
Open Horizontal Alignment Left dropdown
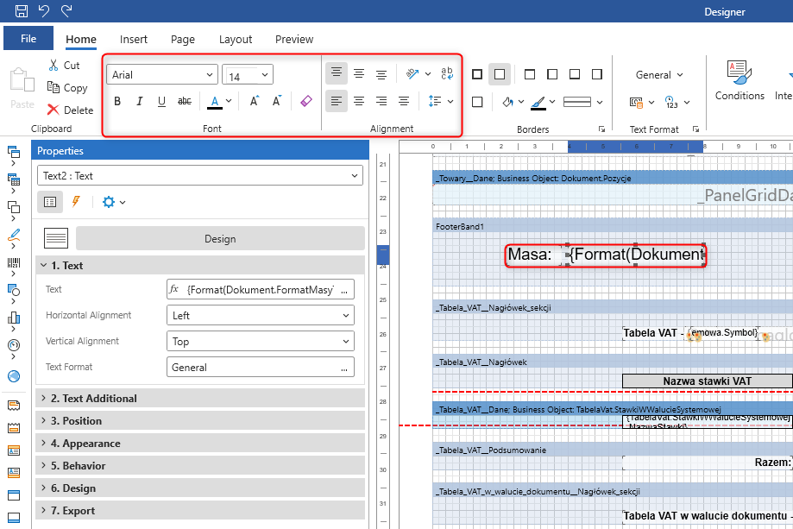pyautogui.click(x=260, y=315)
